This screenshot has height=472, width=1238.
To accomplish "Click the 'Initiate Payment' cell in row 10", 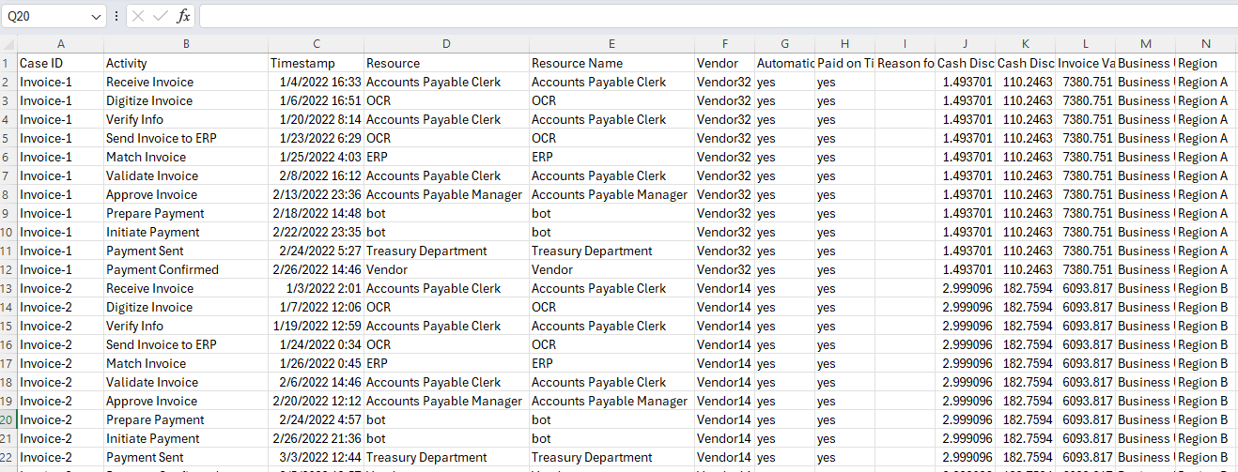I will (x=186, y=232).
